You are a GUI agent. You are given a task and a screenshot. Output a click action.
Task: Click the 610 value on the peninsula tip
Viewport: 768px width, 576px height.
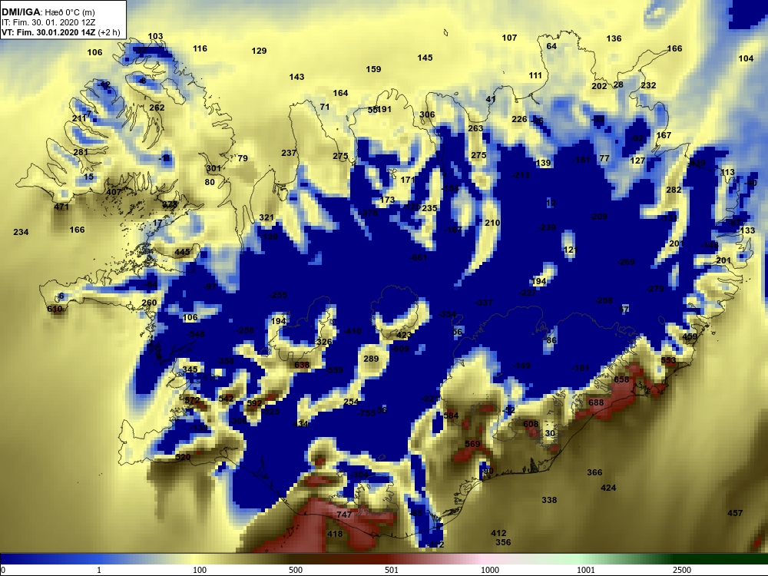point(55,309)
